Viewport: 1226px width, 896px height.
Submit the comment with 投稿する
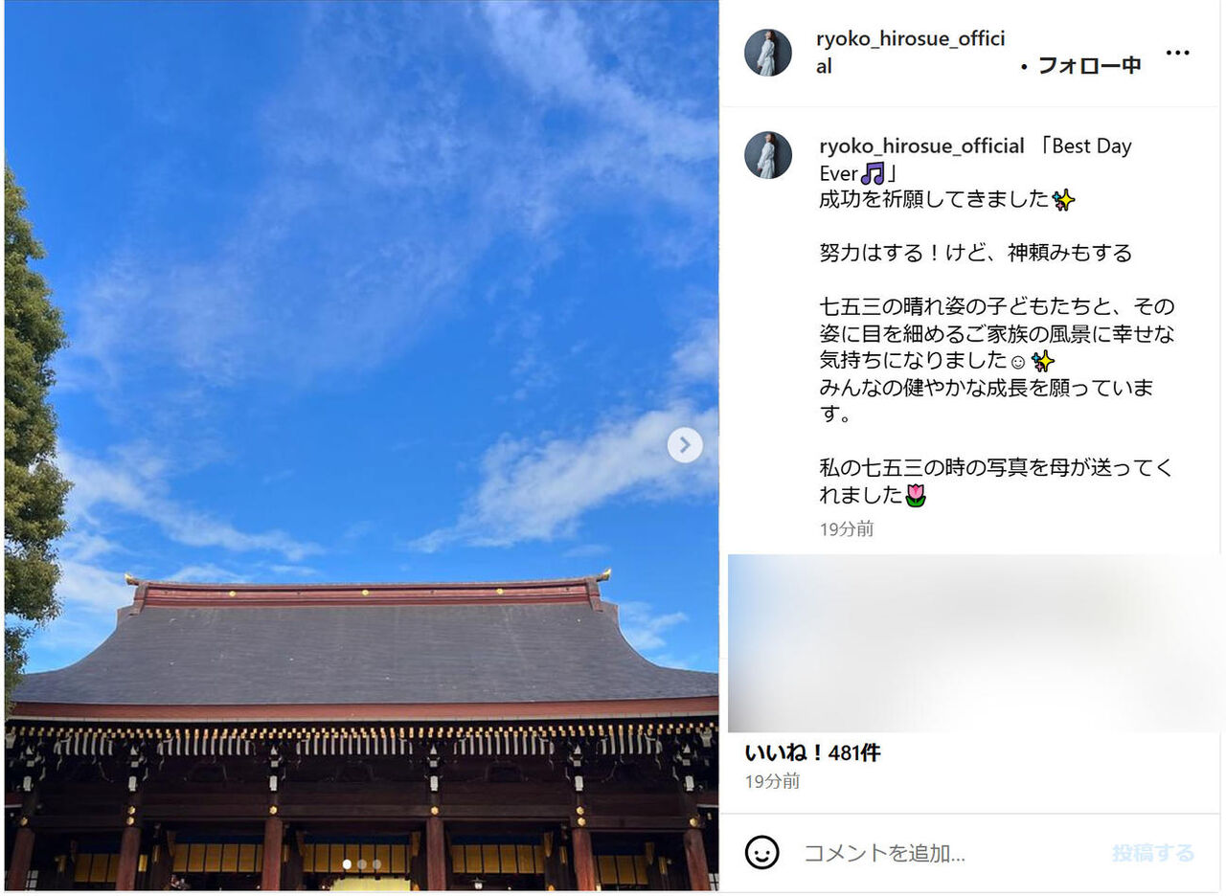coord(1153,853)
